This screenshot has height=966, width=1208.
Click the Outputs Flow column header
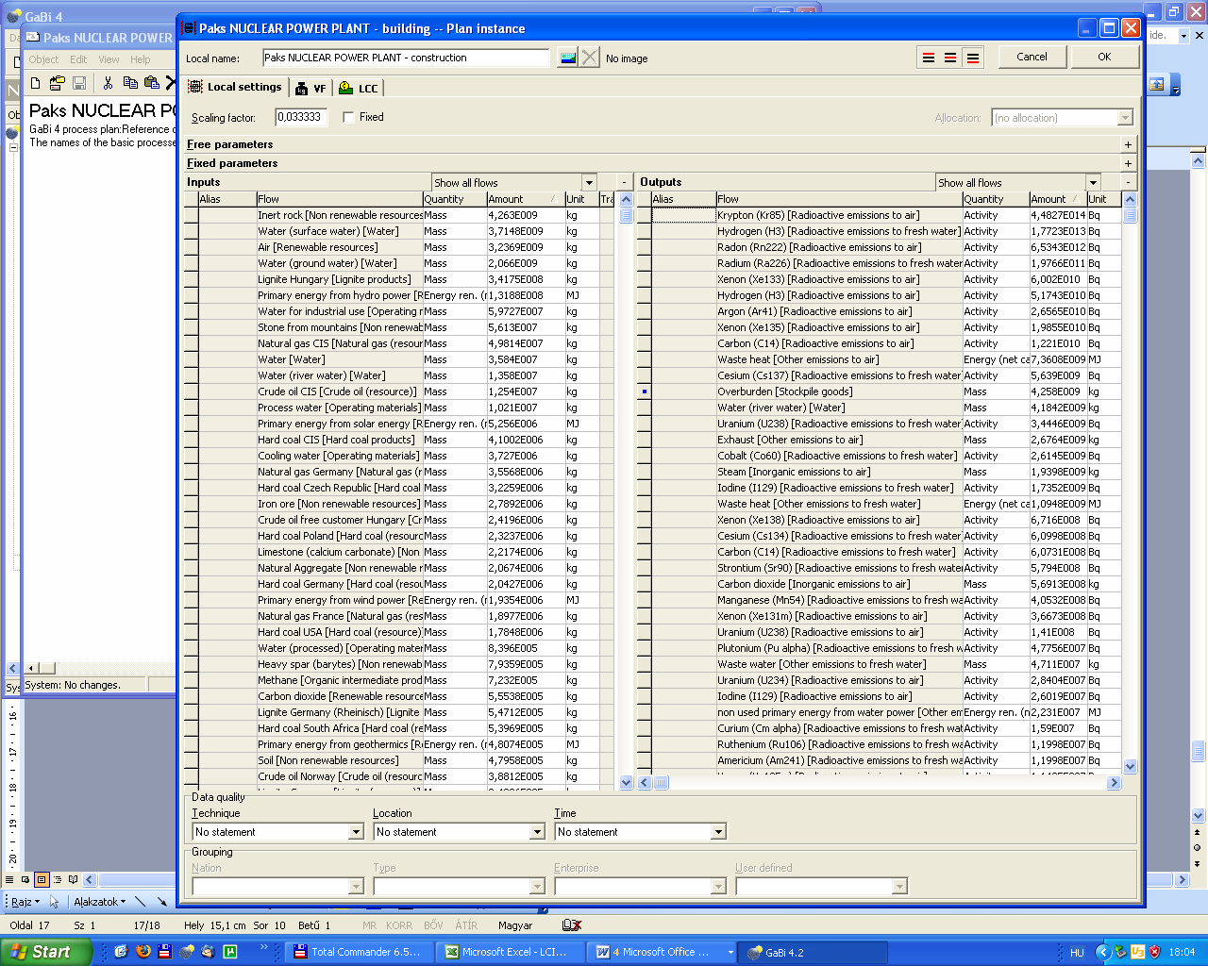[838, 199]
